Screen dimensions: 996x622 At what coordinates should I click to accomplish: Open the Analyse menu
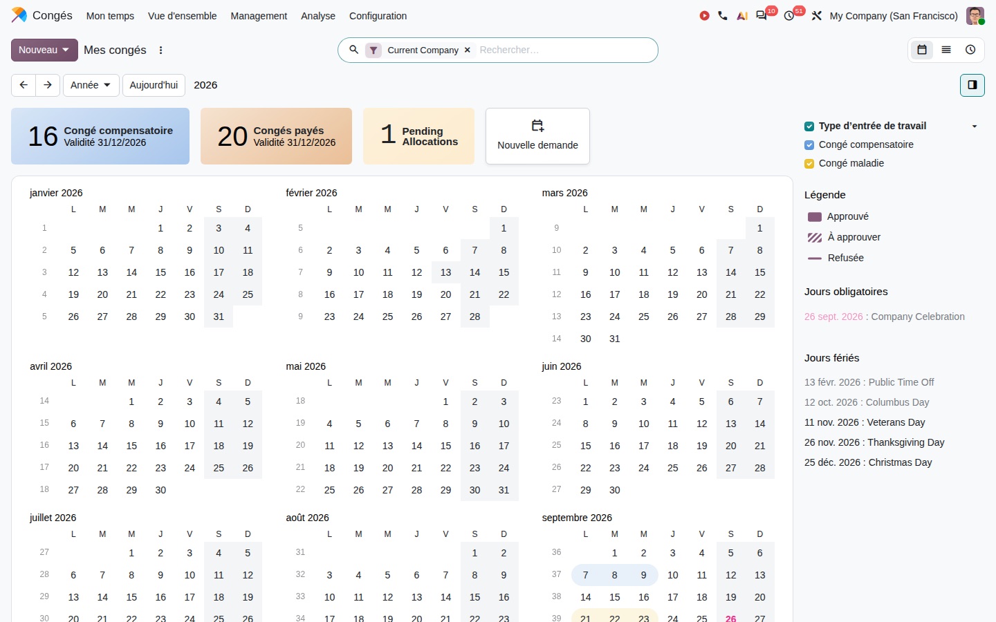[318, 16]
